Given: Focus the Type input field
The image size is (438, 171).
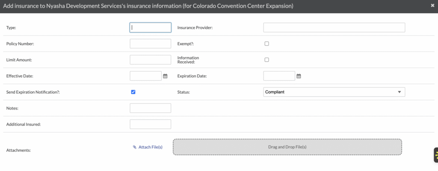Looking at the screenshot, I should 150,27.
